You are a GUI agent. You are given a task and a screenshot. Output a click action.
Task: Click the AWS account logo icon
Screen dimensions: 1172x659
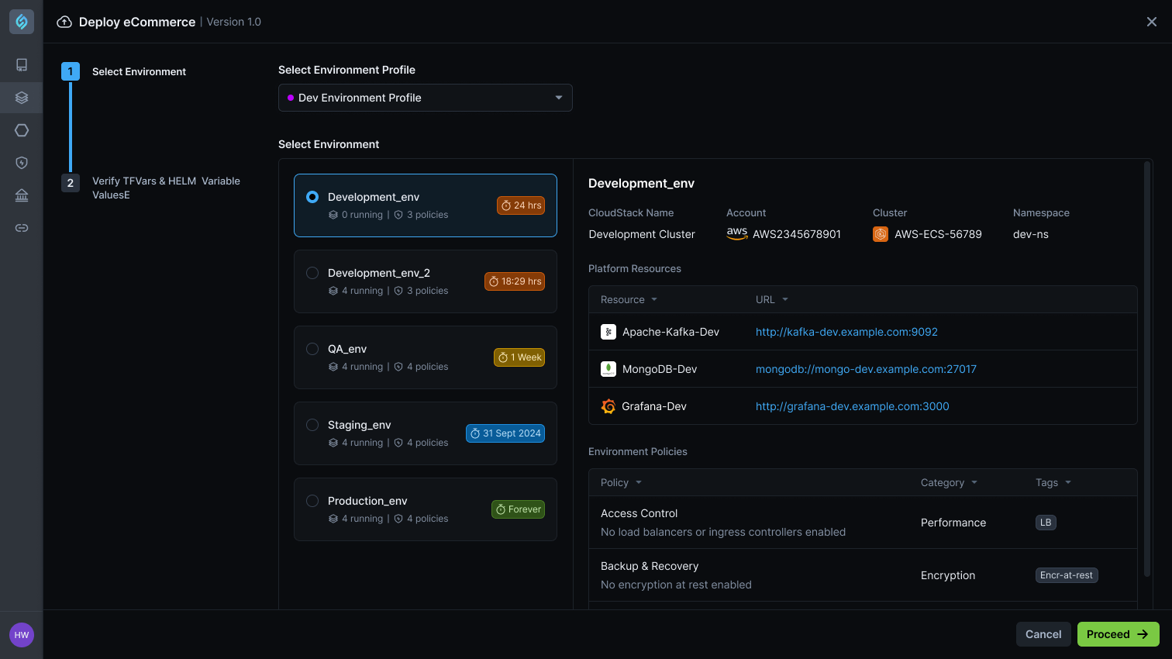tap(737, 234)
